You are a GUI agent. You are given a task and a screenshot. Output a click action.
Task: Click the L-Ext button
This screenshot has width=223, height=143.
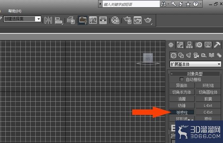pos(208,106)
